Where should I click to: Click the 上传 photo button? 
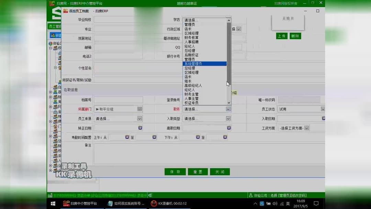click(282, 36)
